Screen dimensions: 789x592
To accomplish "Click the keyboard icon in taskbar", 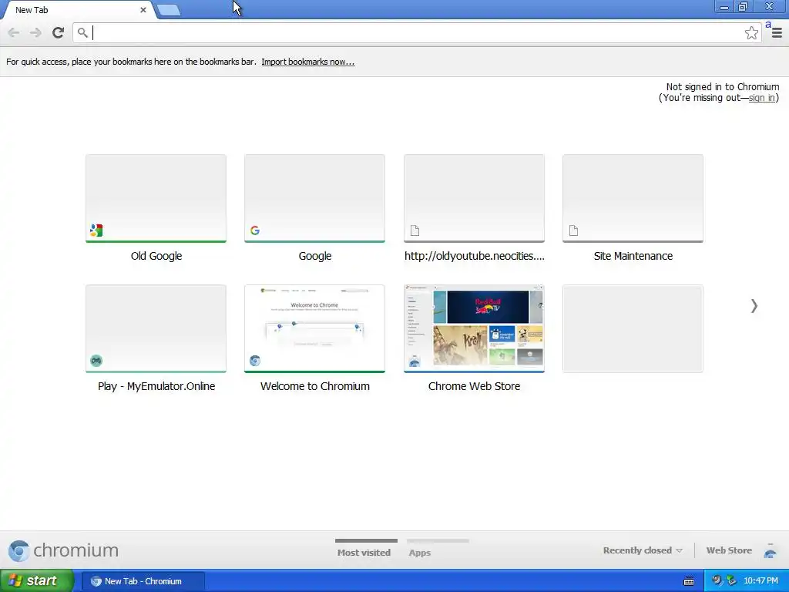I will tap(689, 581).
